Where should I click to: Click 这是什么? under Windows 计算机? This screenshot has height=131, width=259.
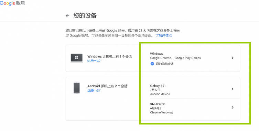tap(94, 61)
